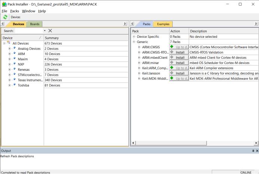
Task: Click the blue diamond icon beside NXP
Action: click(x=15, y=64)
